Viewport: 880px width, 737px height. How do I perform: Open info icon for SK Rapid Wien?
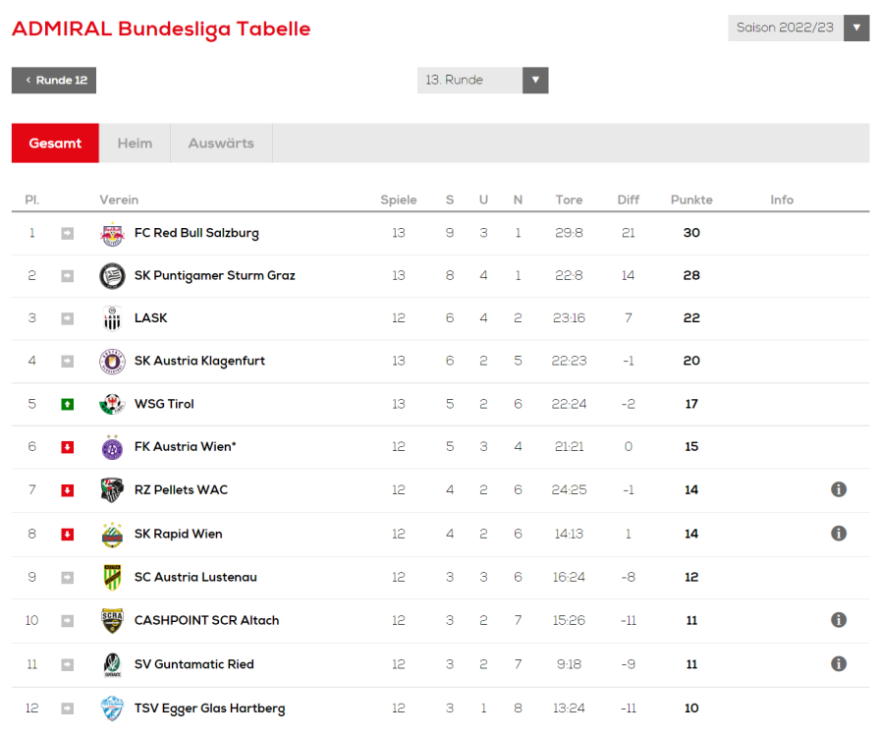click(x=839, y=533)
